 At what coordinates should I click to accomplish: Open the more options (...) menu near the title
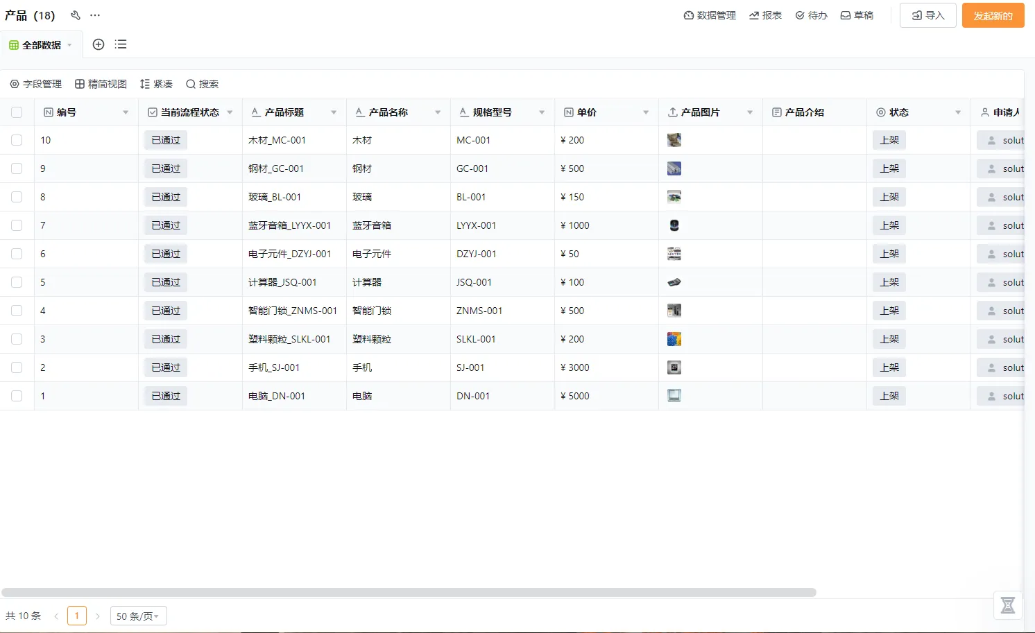95,15
